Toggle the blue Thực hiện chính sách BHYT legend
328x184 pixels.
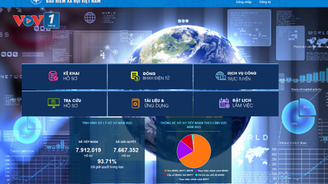193,179
